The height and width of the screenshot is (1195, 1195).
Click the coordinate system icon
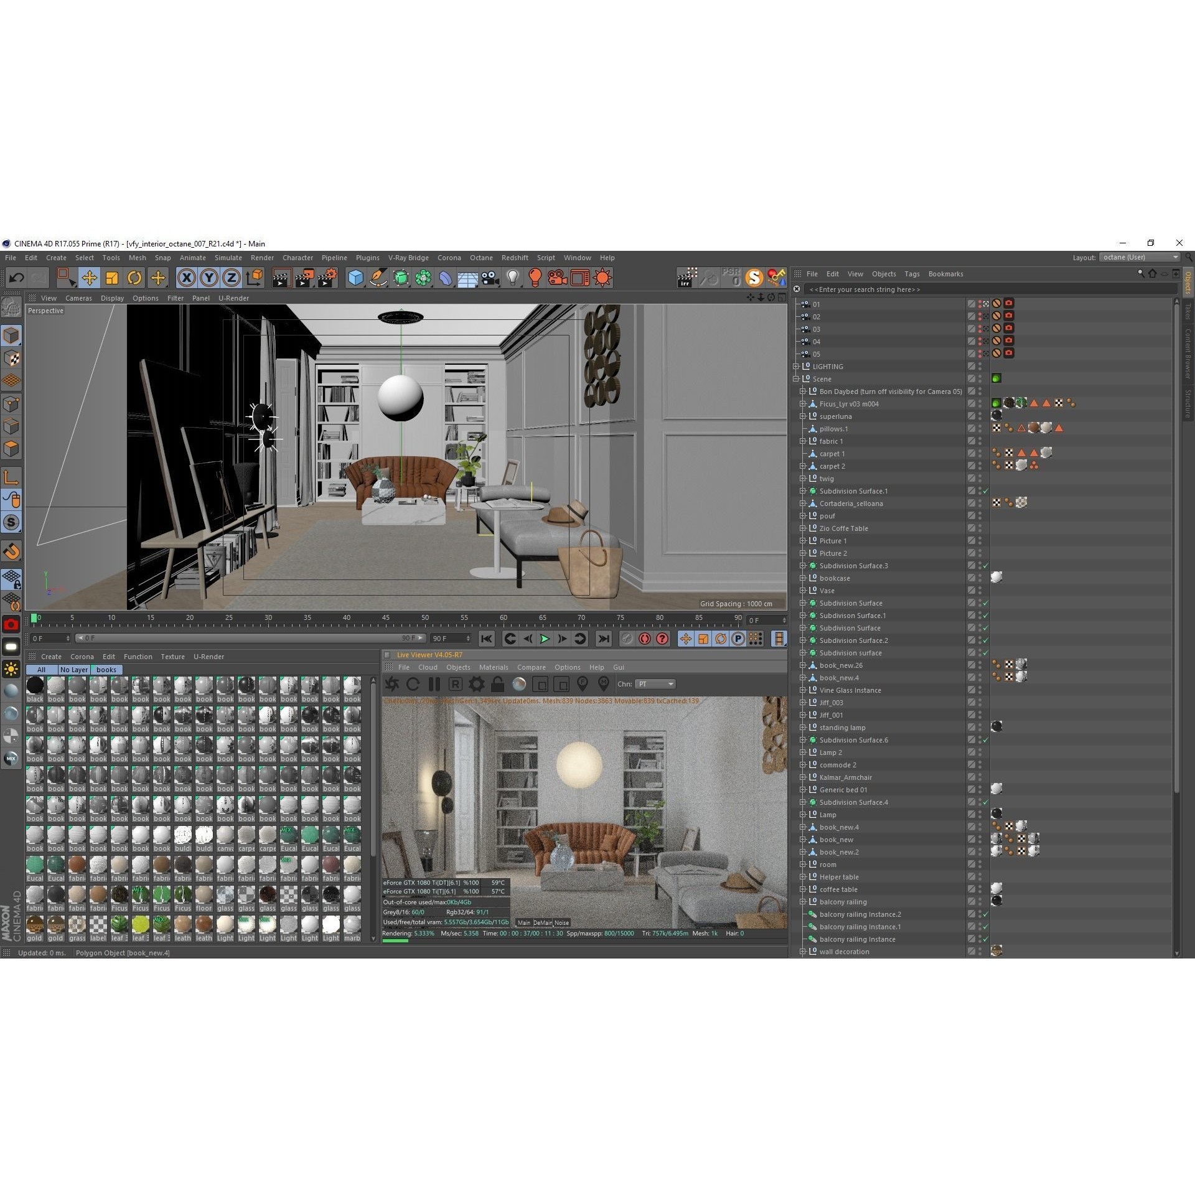click(254, 278)
